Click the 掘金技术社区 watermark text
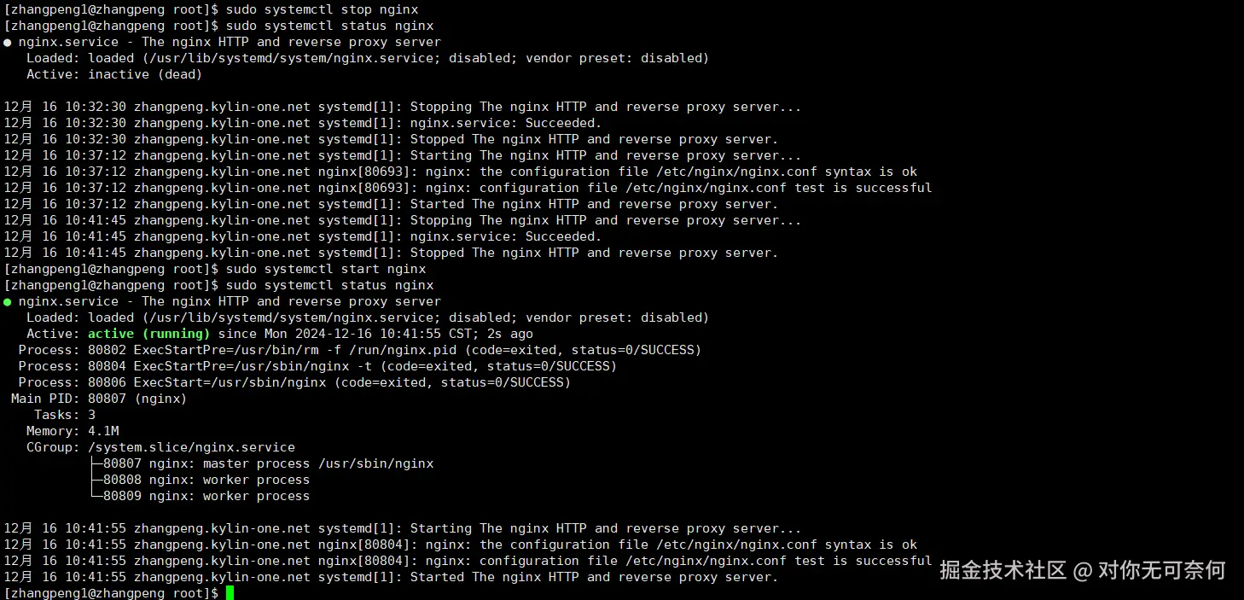Image resolution: width=1244 pixels, height=600 pixels. coord(1003,569)
